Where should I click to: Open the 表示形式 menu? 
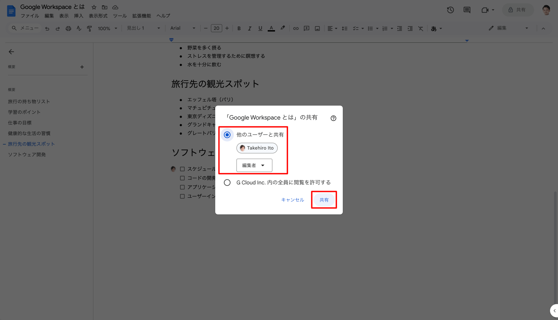[x=98, y=16]
